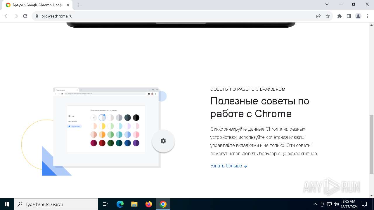Open a new tab with plus button
This screenshot has height=210, width=374.
pyautogui.click(x=79, y=5)
